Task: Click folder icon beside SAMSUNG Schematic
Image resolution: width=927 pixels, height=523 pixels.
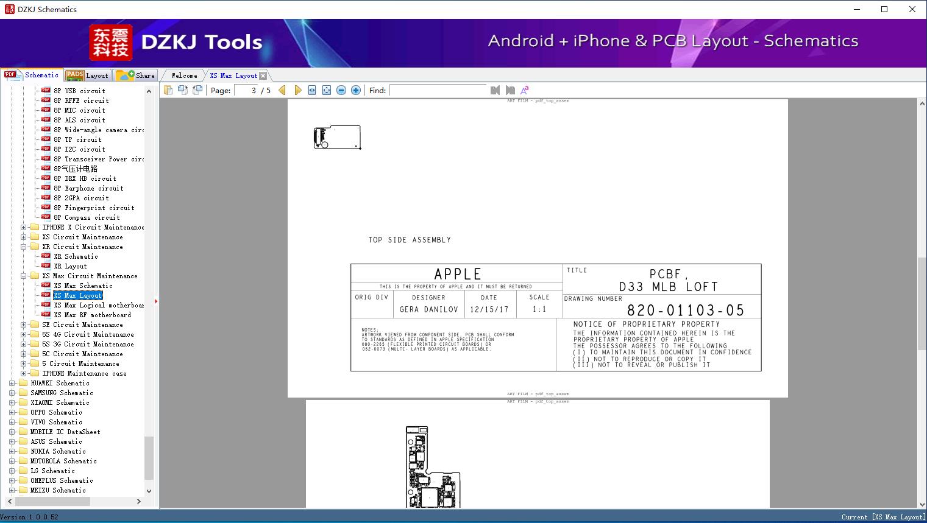Action: point(23,393)
